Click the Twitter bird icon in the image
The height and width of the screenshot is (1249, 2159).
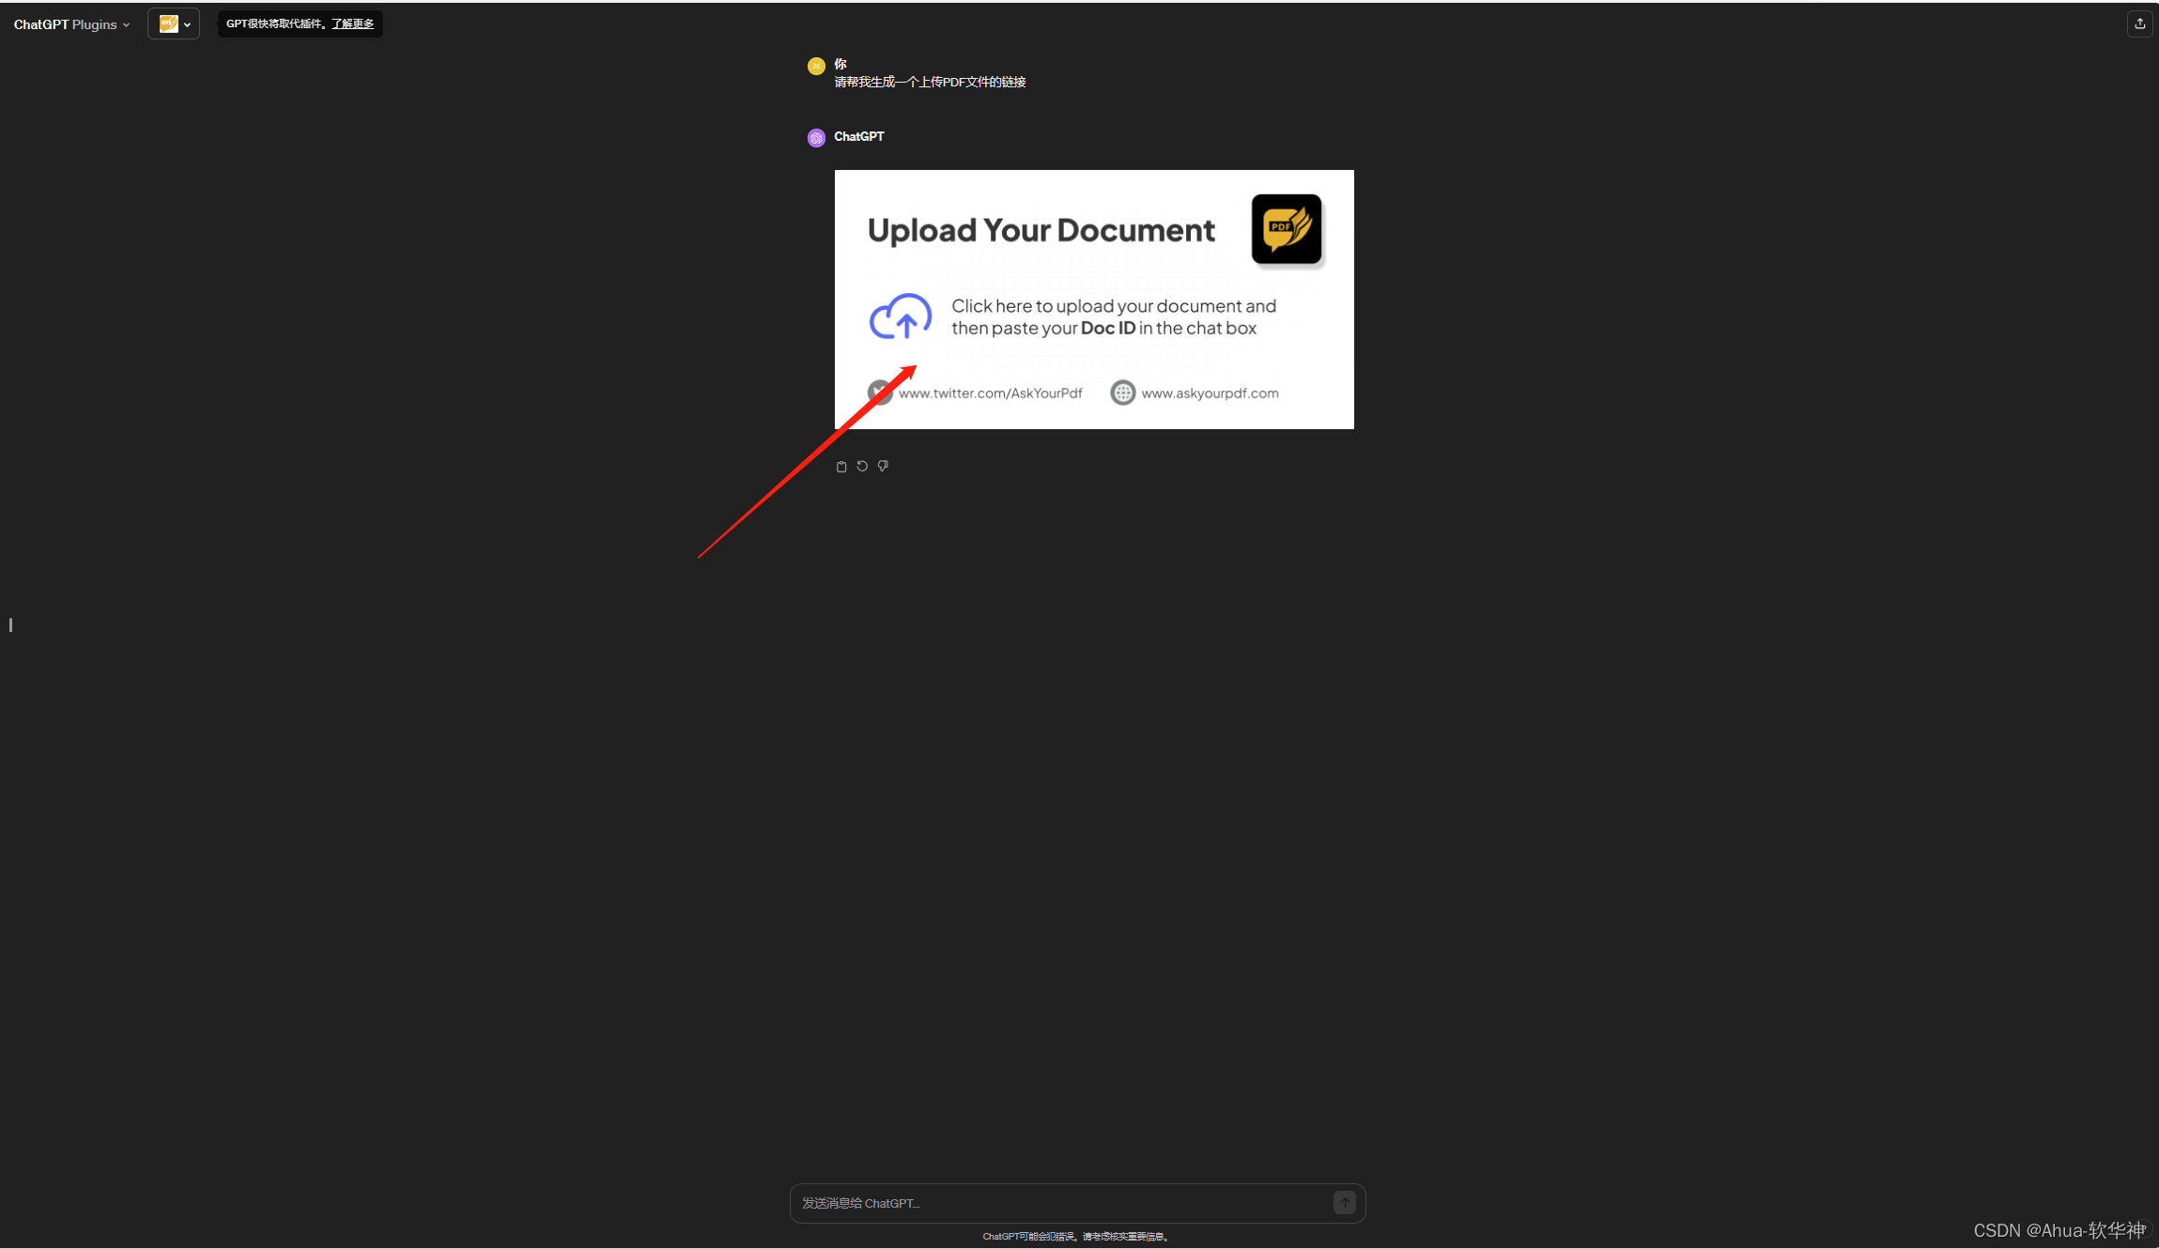879,393
